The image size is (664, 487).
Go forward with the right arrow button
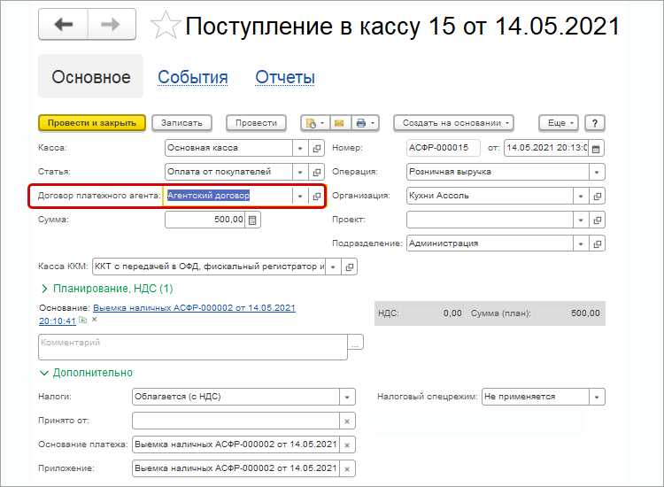pos(112,25)
